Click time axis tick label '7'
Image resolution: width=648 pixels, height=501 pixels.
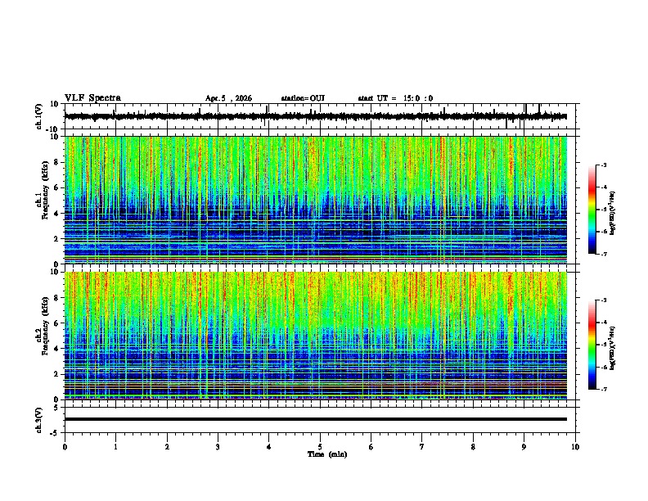pyautogui.click(x=422, y=447)
